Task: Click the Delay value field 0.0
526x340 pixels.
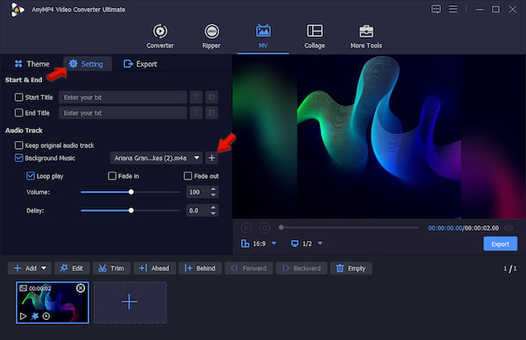Action: (198, 210)
